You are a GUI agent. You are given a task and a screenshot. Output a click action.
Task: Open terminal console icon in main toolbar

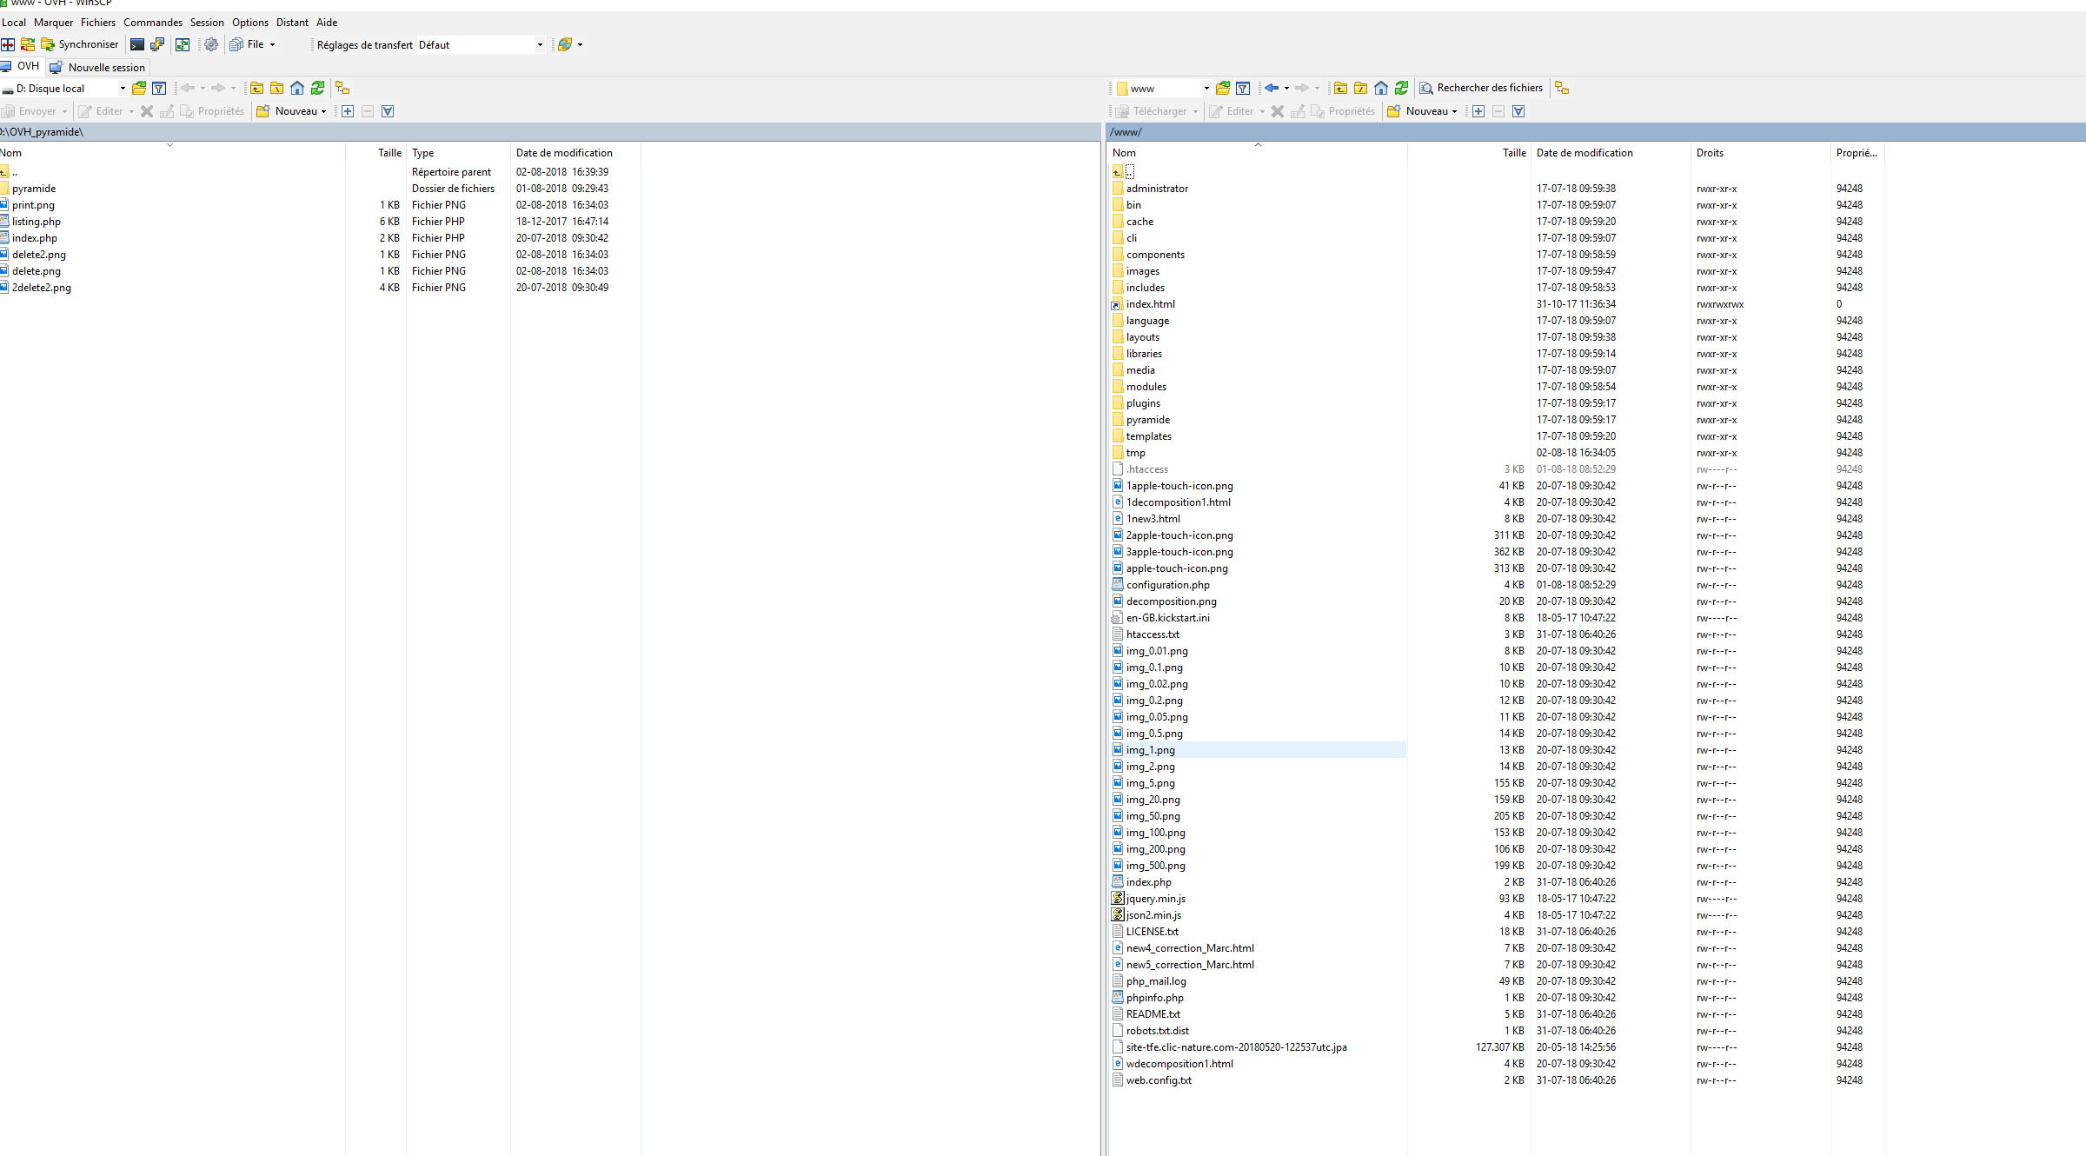[x=136, y=44]
